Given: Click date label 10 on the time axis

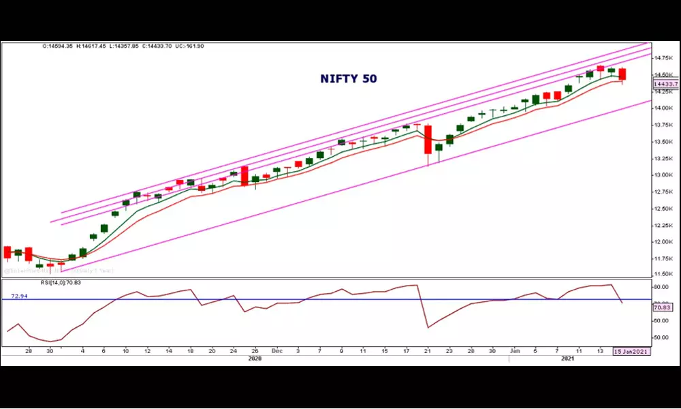Looking at the screenshot, I should pyautogui.click(x=126, y=351).
